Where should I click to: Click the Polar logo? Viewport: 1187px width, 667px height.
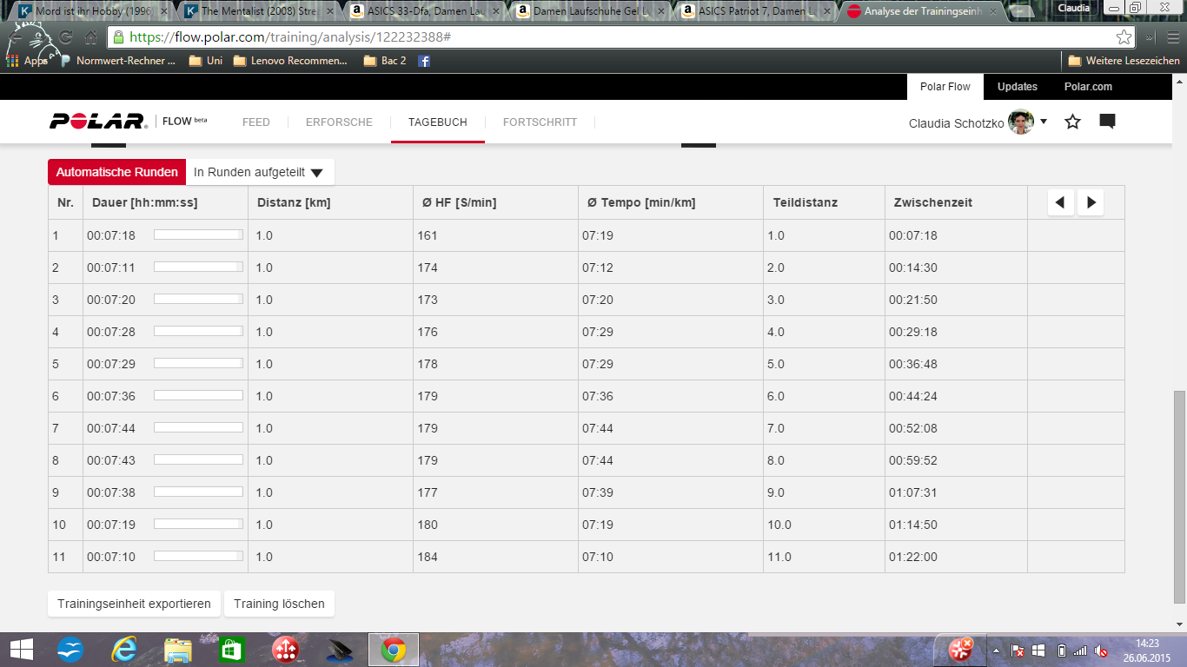click(97, 122)
